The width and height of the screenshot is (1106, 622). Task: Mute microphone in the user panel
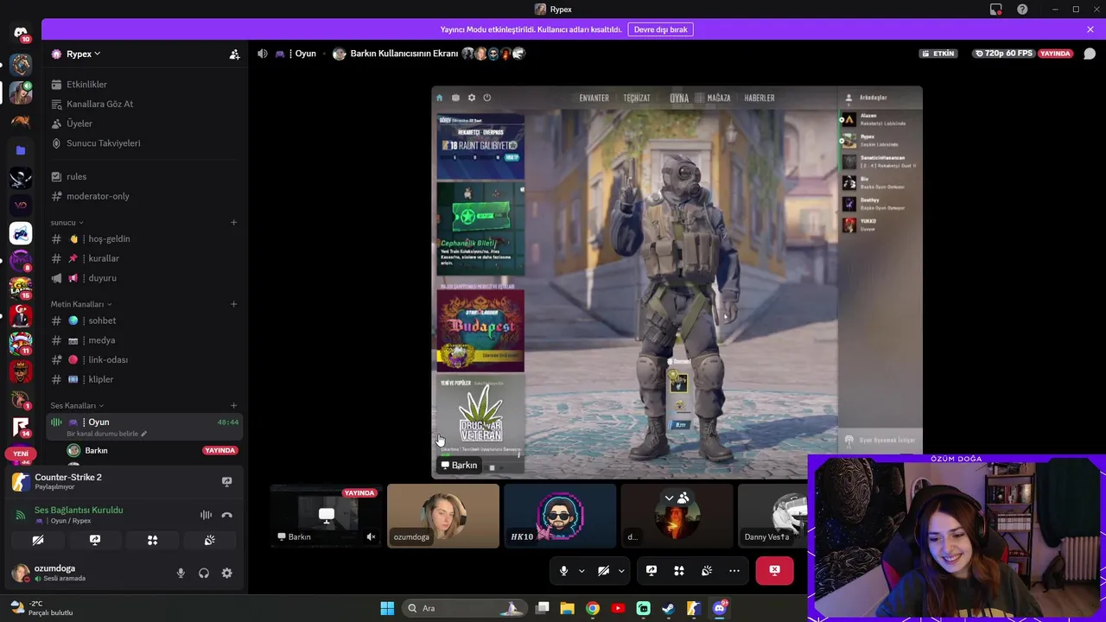[181, 573]
